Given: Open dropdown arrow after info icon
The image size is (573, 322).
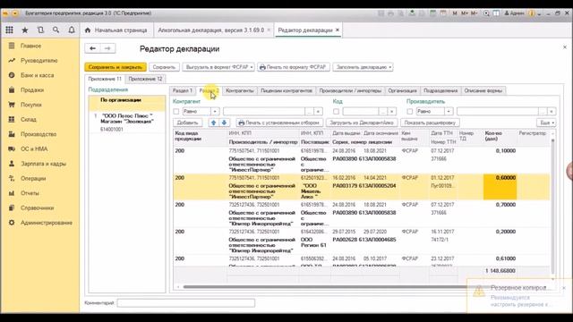Looking at the screenshot, I should 539,13.
